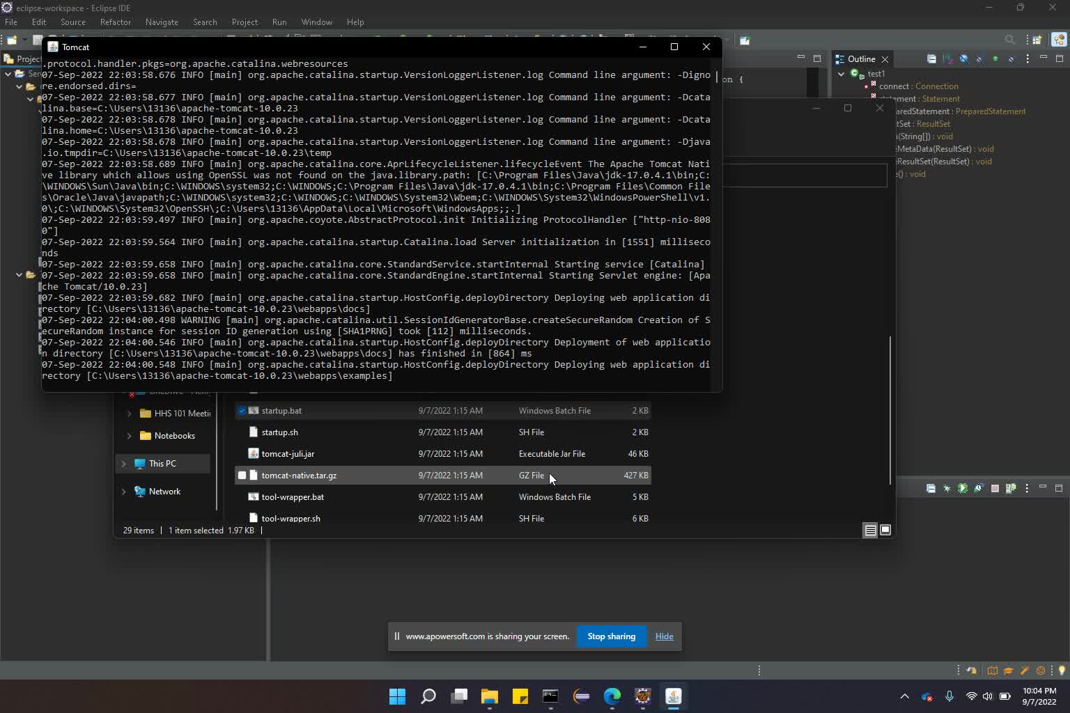Close the Outline tab
This screenshot has width=1070, height=713.
pyautogui.click(x=885, y=59)
